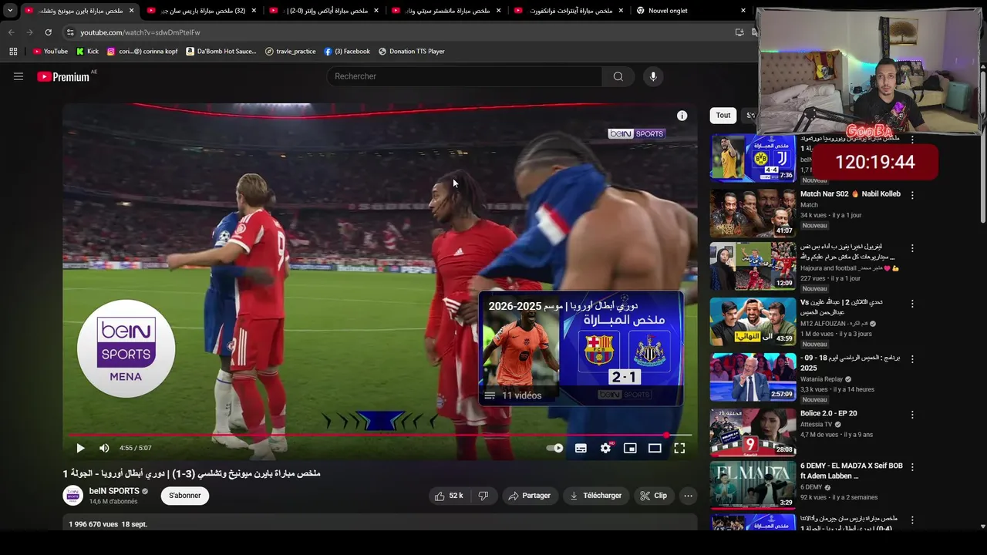Open the beIN SPORTS channel name link

pyautogui.click(x=114, y=491)
